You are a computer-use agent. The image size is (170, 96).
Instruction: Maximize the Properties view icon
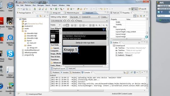[147, 13]
